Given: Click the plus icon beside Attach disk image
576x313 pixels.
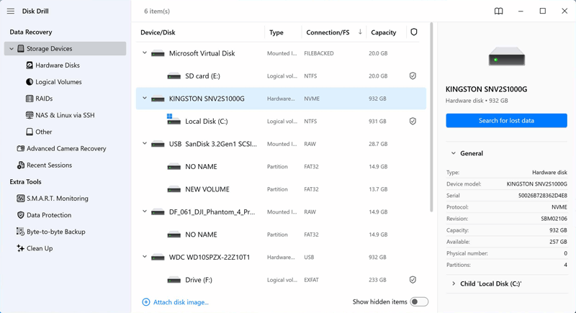Looking at the screenshot, I should tap(146, 302).
